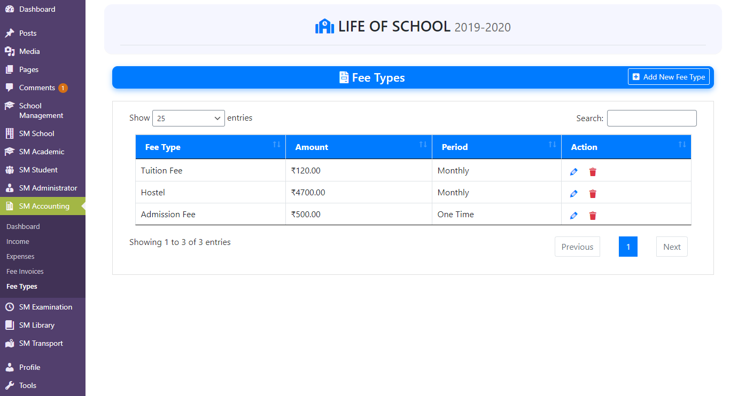Click the Tuition Fee name cell
This screenshot has width=730, height=396.
coord(211,170)
